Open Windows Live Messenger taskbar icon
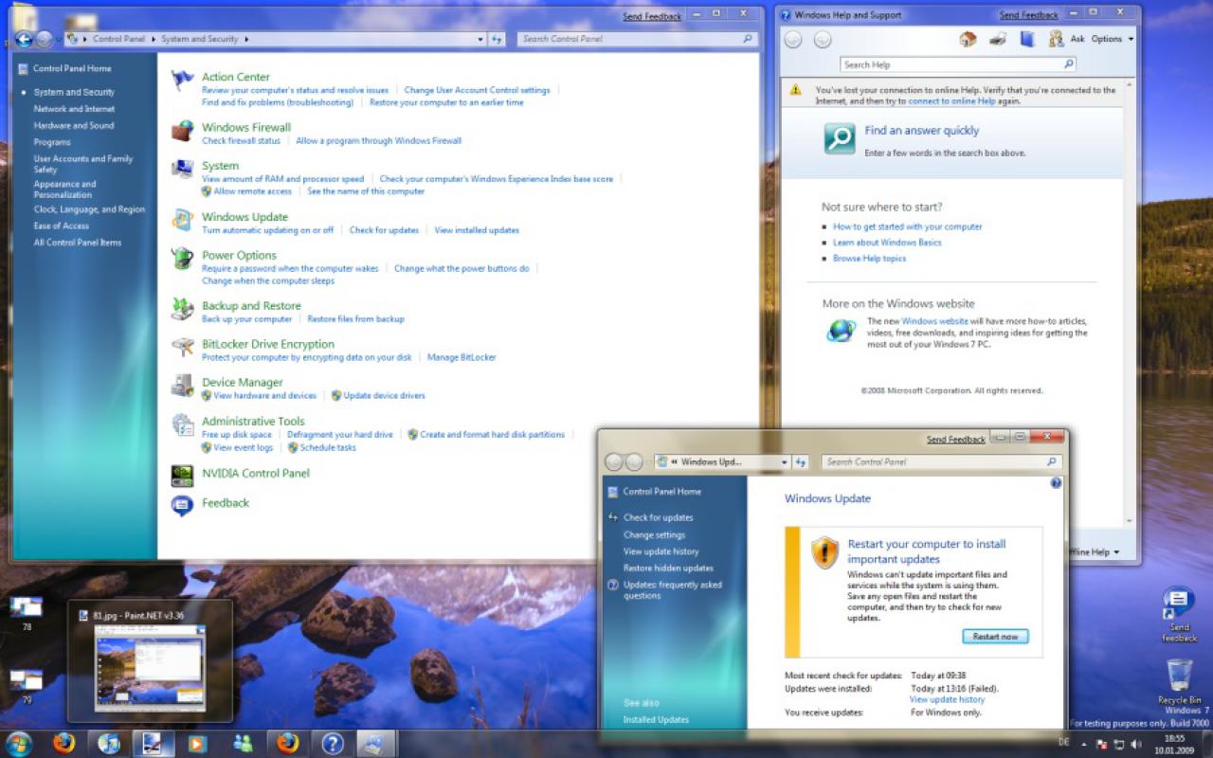 pos(243,744)
